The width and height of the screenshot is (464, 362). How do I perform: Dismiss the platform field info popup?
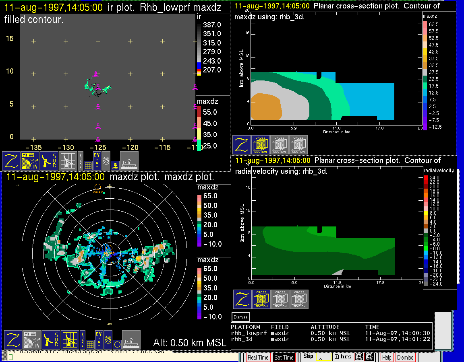click(x=241, y=317)
